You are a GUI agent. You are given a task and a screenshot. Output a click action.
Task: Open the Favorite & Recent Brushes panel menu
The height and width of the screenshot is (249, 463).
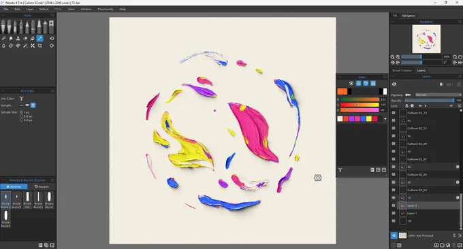click(52, 180)
